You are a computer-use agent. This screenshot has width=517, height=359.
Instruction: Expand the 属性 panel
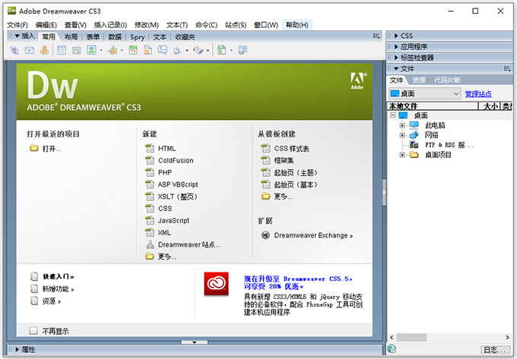(x=17, y=349)
